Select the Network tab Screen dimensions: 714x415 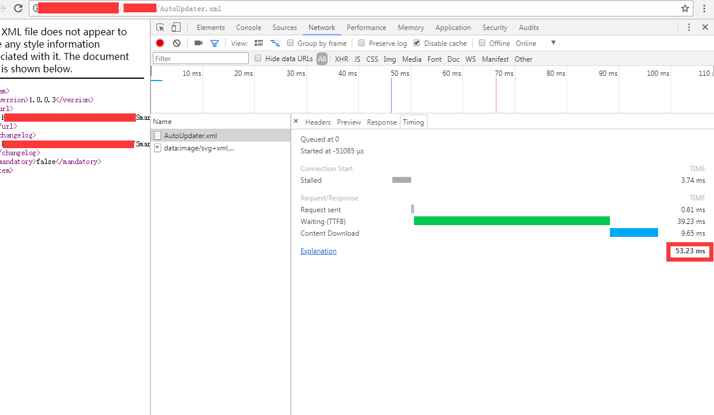[322, 28]
